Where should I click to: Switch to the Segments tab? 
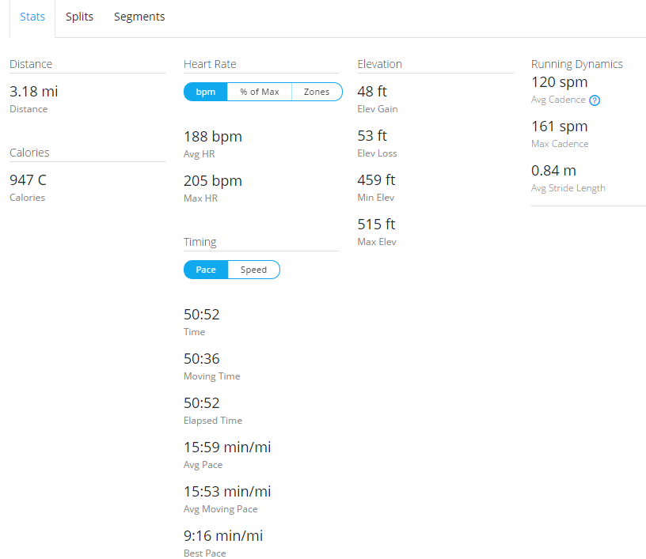pos(139,17)
